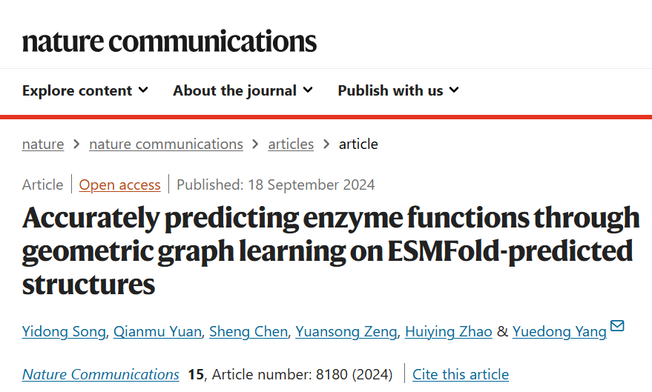652x392 pixels.
Task: Click Cite this article
Action: (x=461, y=374)
